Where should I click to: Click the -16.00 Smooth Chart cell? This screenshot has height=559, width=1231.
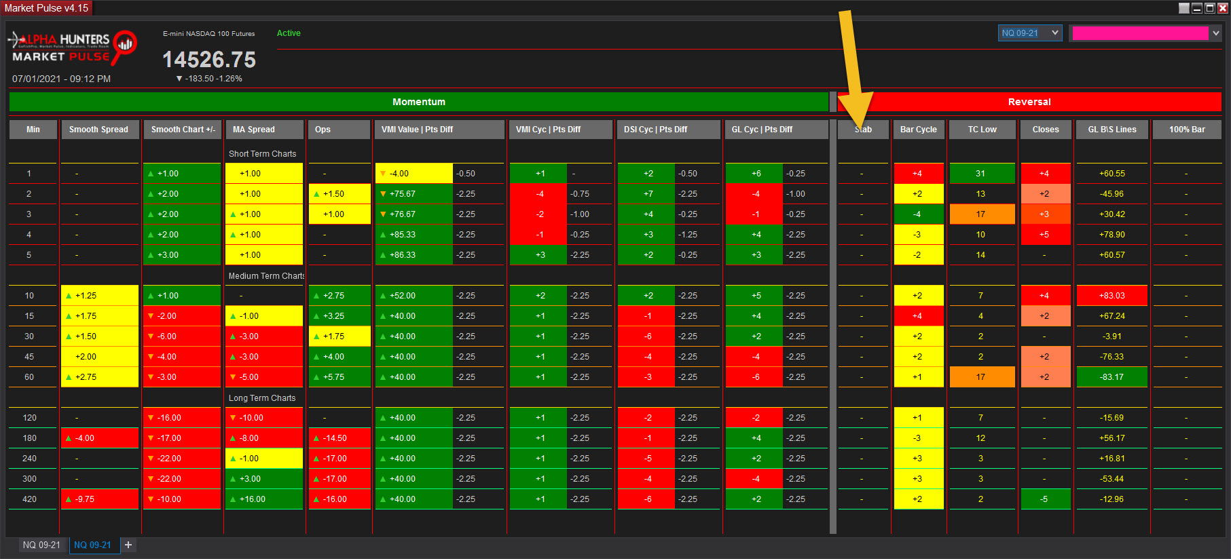coord(182,418)
